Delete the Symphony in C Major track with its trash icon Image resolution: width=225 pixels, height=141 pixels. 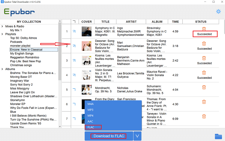(204, 29)
